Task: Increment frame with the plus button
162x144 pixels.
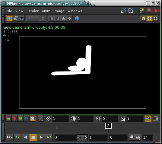Action: point(85,137)
